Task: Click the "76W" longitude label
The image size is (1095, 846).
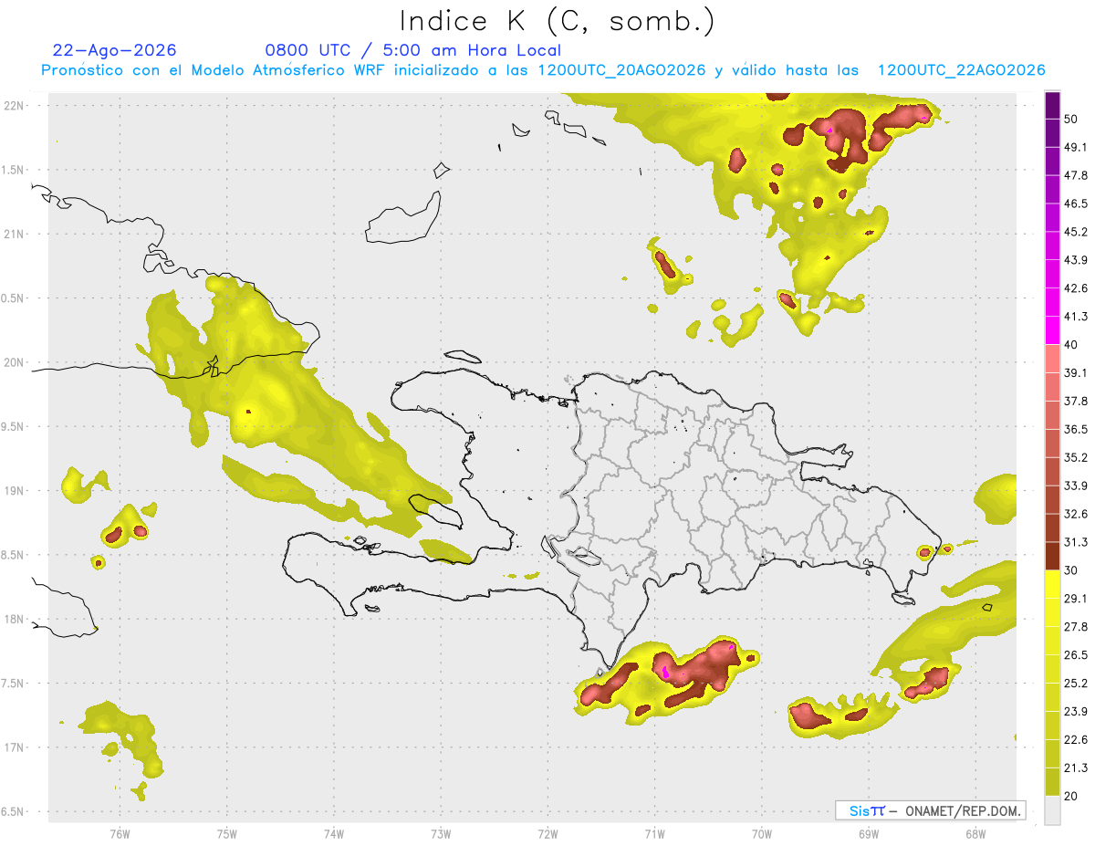Action: (120, 834)
